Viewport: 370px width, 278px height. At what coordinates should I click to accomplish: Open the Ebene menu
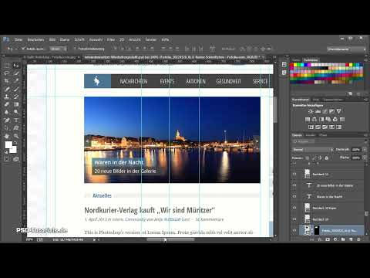(65, 39)
